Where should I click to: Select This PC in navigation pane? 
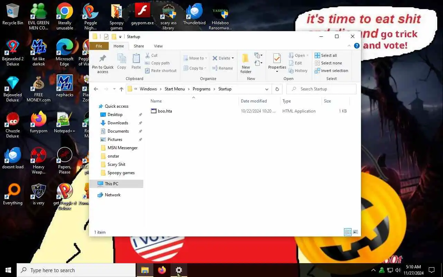(116, 184)
